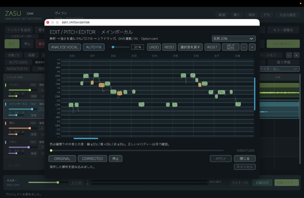Click the pitch editor playback position handle
The height and width of the screenshot is (198, 304).
(x=51, y=150)
